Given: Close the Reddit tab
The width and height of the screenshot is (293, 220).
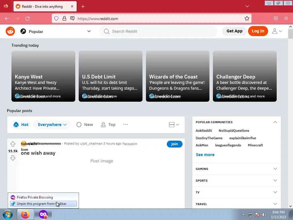Looking at the screenshot, I should click(72, 6).
